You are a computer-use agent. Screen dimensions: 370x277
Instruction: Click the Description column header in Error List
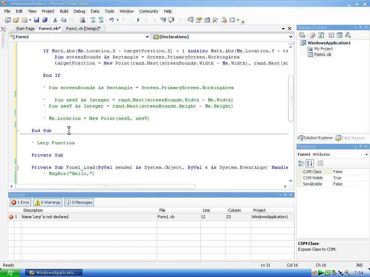click(x=89, y=210)
